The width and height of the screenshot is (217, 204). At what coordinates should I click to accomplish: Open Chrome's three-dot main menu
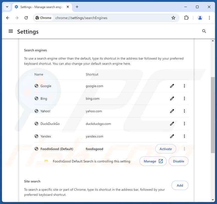click(209, 18)
